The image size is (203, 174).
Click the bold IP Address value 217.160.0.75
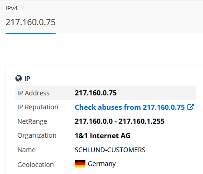[x=96, y=93]
